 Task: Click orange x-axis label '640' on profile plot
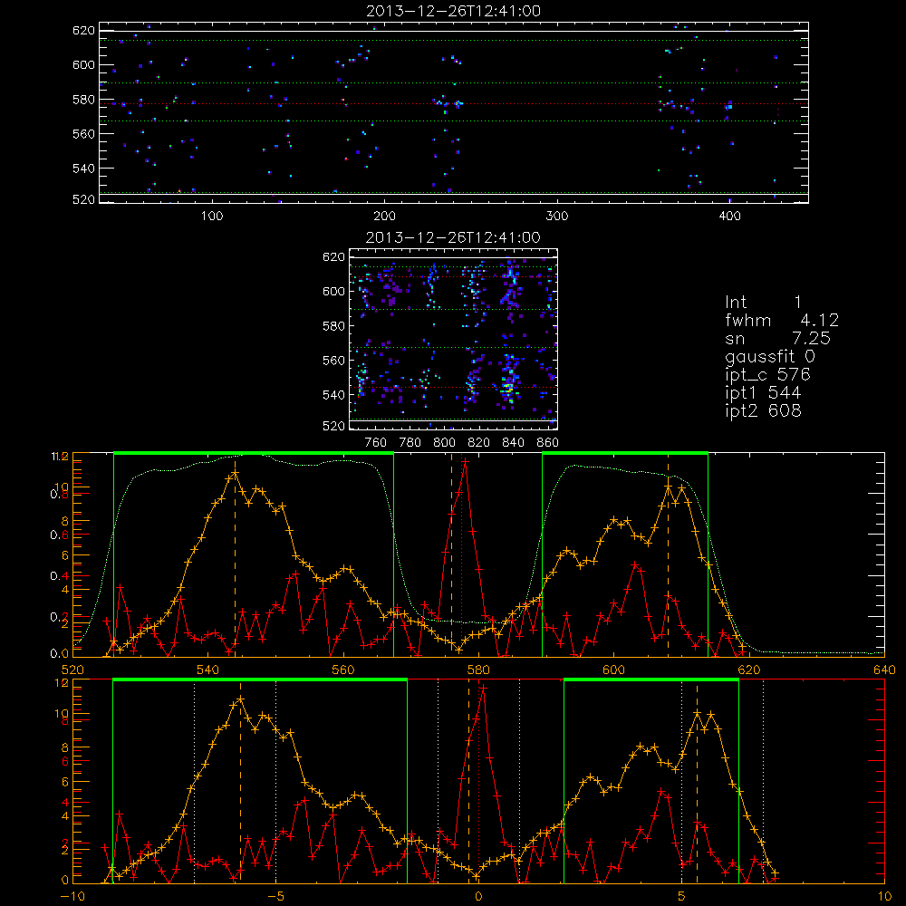884,670
